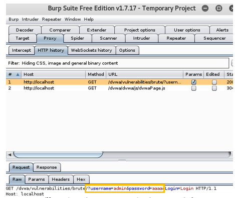Switch to the Decoder tab
Viewport: 235px width, 198px height.
pyautogui.click(x=25, y=30)
